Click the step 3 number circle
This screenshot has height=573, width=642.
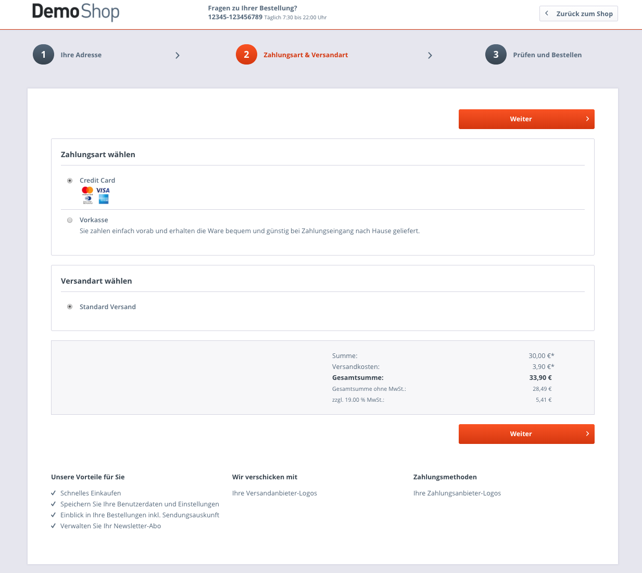point(496,55)
